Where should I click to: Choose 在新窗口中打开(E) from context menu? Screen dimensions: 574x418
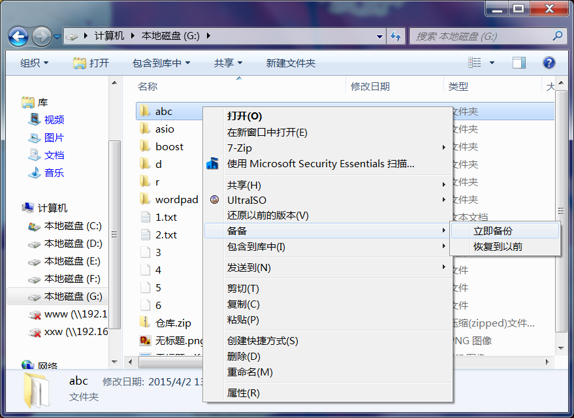tap(267, 132)
